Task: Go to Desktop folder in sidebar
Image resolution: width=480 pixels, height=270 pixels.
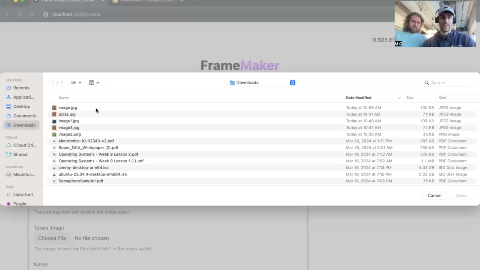Action: [x=21, y=106]
